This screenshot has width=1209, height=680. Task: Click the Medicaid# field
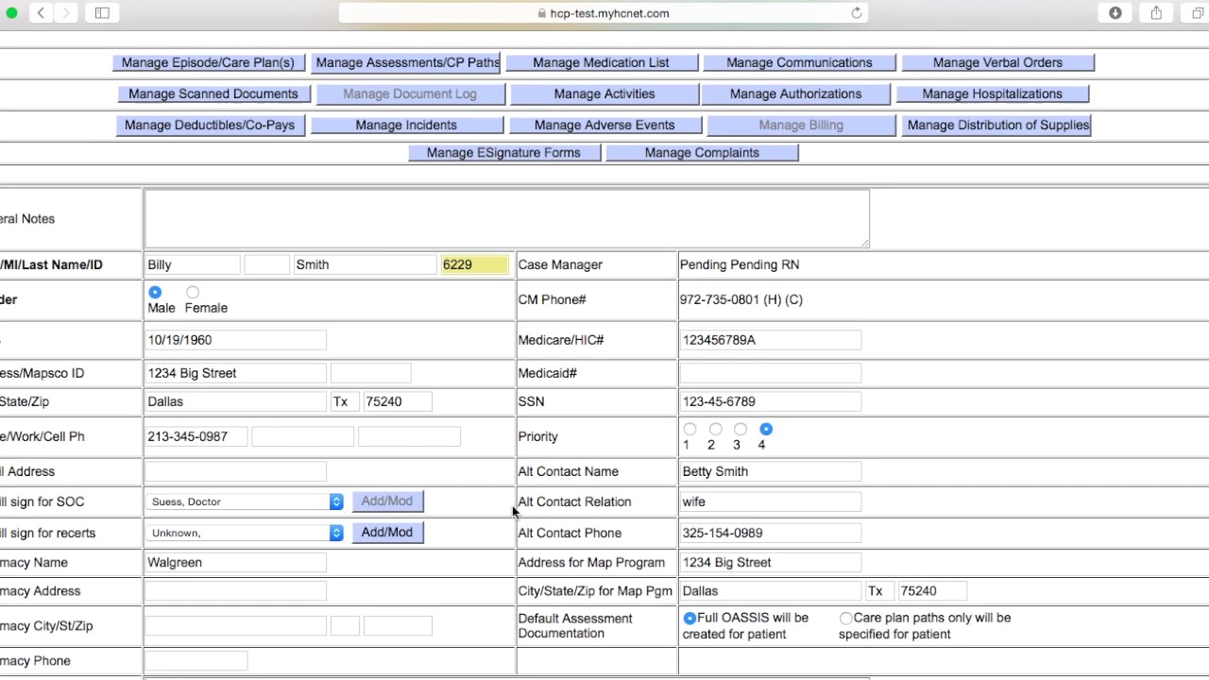(770, 373)
